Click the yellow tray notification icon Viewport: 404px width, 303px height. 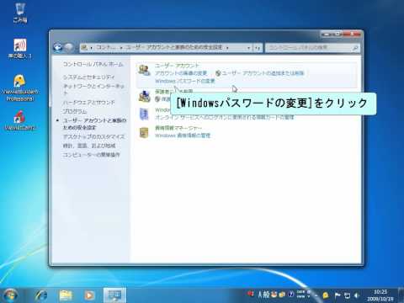point(326,295)
